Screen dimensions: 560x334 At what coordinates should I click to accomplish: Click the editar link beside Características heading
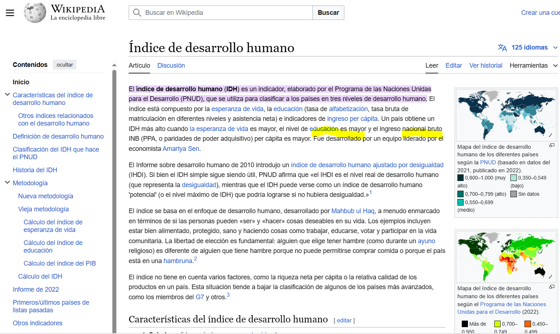pyautogui.click(x=344, y=321)
